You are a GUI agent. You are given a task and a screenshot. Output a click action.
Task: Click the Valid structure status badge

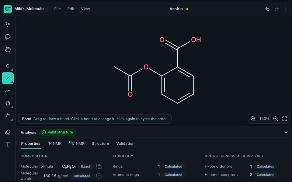click(x=57, y=132)
